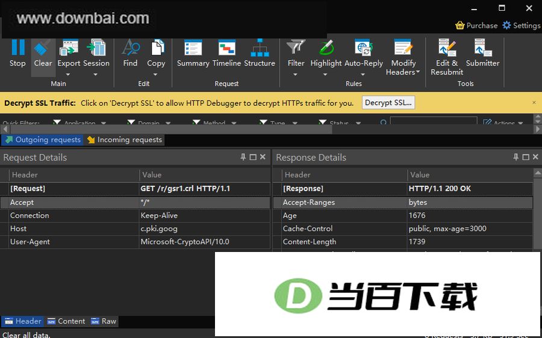Click Request Details Header column heading

click(74, 175)
